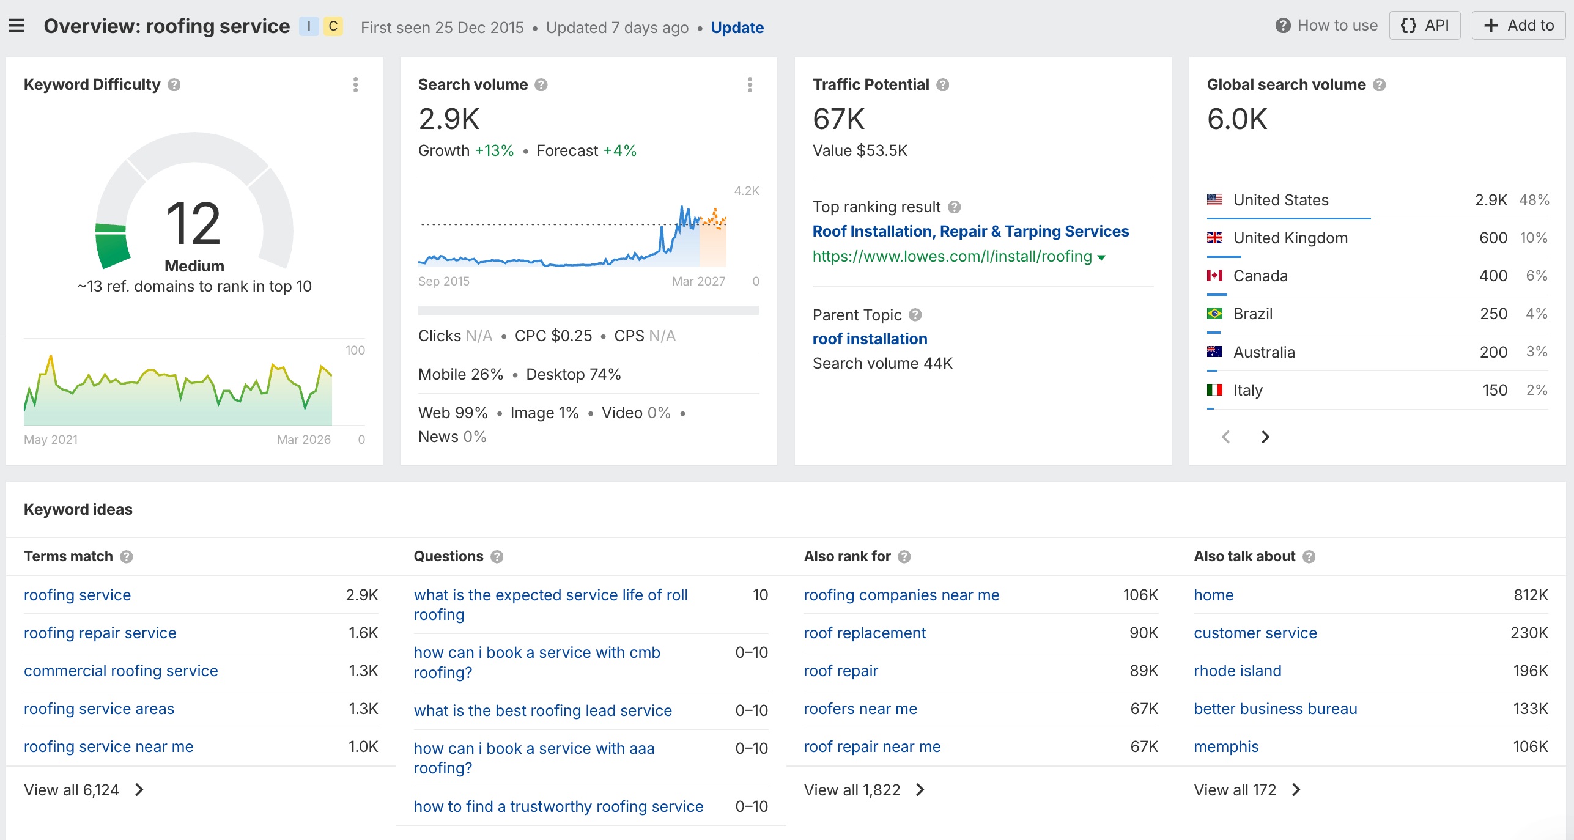Viewport: 1574px width, 840px height.
Task: Open Keyword Difficulty card options menu
Action: 355,85
